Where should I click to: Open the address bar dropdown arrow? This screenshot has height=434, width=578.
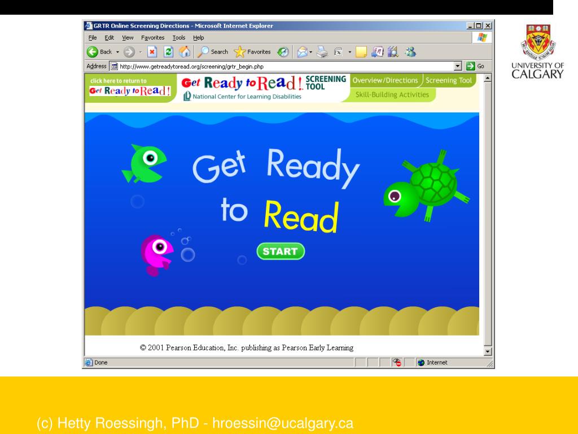[458, 66]
